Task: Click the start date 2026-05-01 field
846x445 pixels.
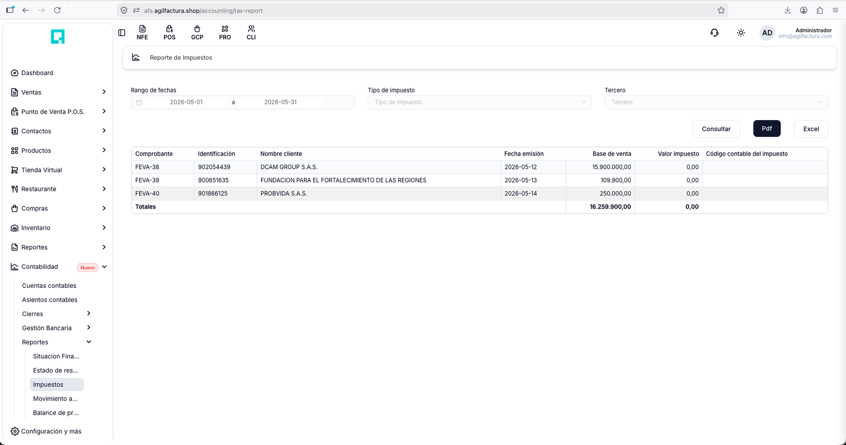Action: [186, 102]
